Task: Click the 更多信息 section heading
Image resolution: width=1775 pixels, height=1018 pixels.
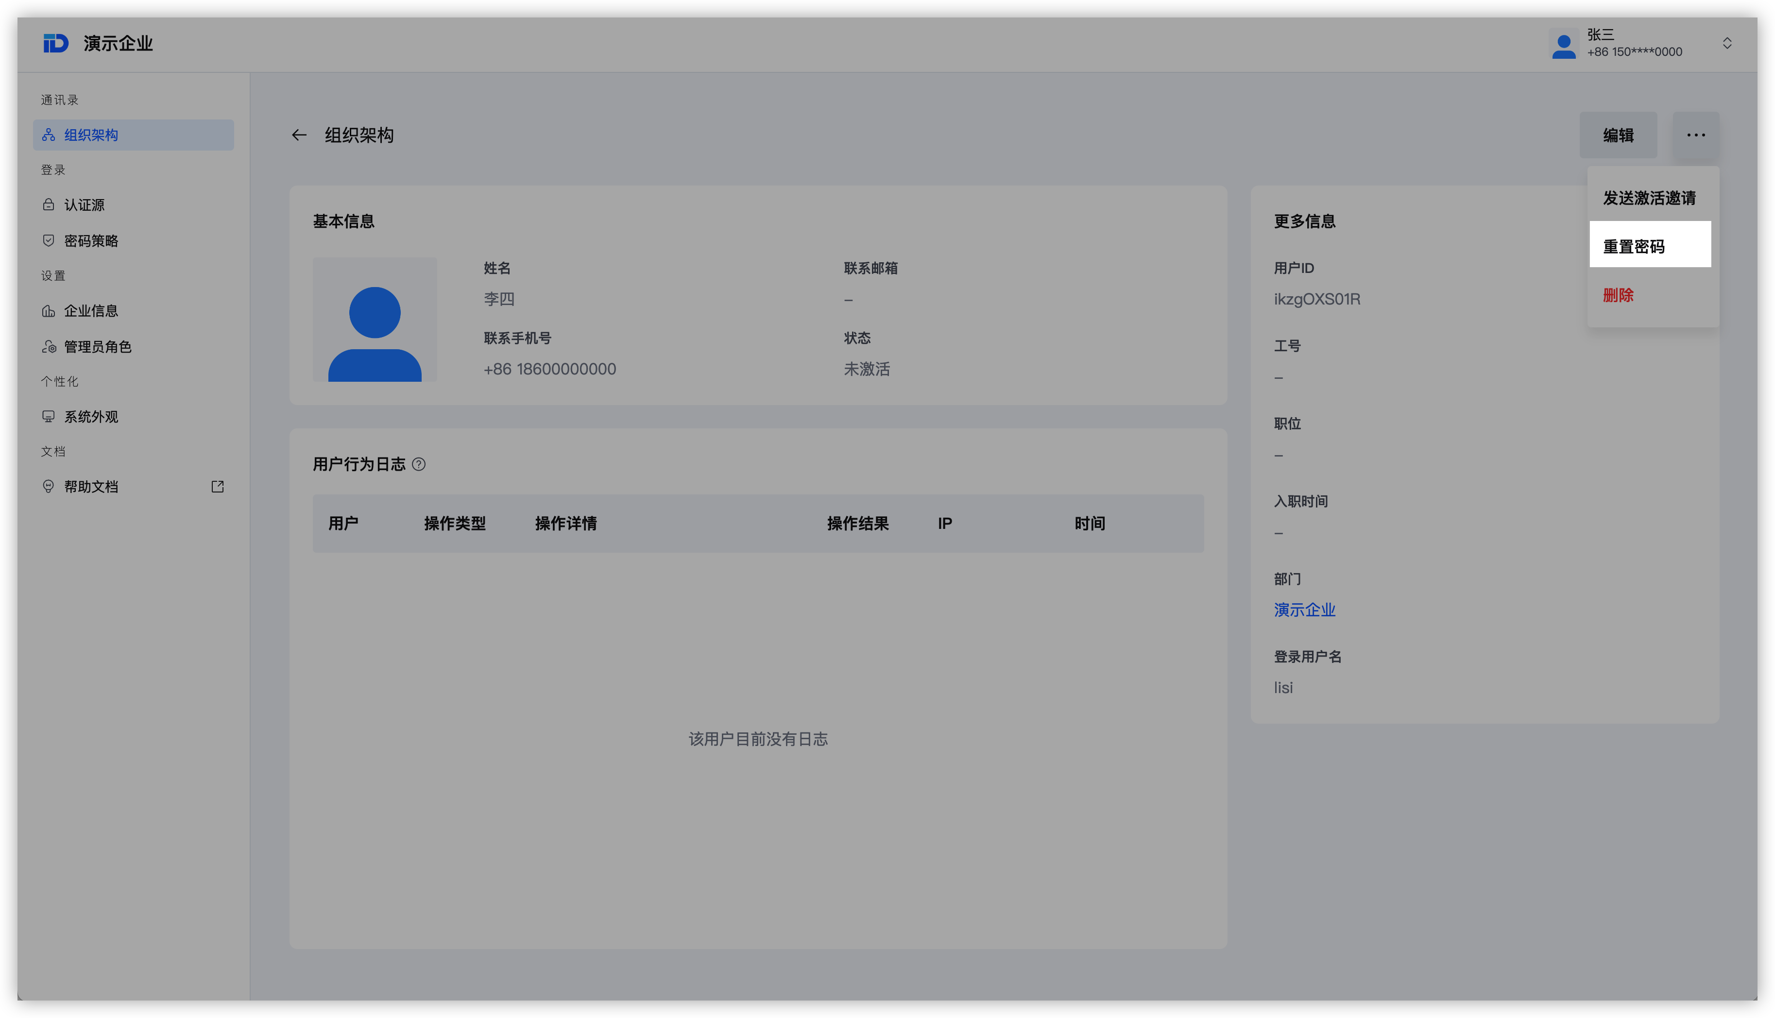Action: click(1304, 221)
